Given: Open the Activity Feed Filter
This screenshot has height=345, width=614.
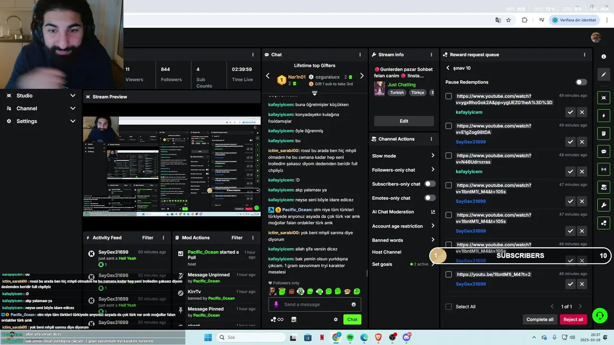Looking at the screenshot, I should coord(148,238).
